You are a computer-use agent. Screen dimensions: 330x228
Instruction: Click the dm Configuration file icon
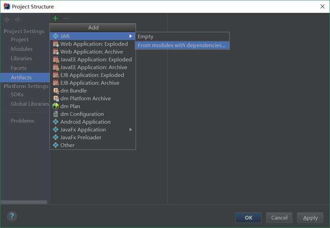coord(56,114)
